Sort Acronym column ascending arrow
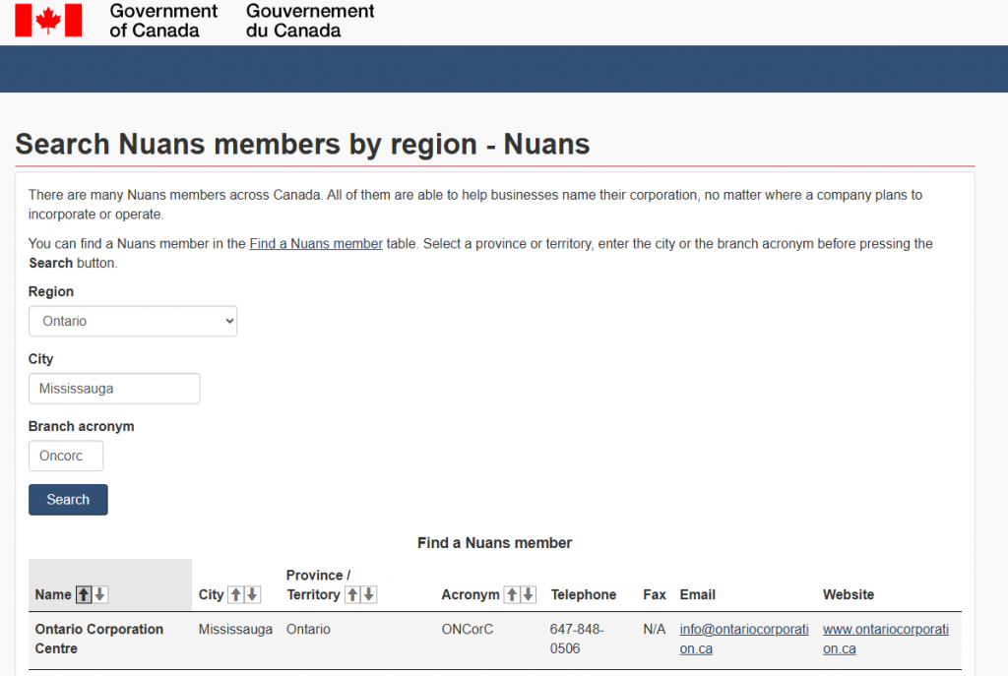 click(512, 594)
